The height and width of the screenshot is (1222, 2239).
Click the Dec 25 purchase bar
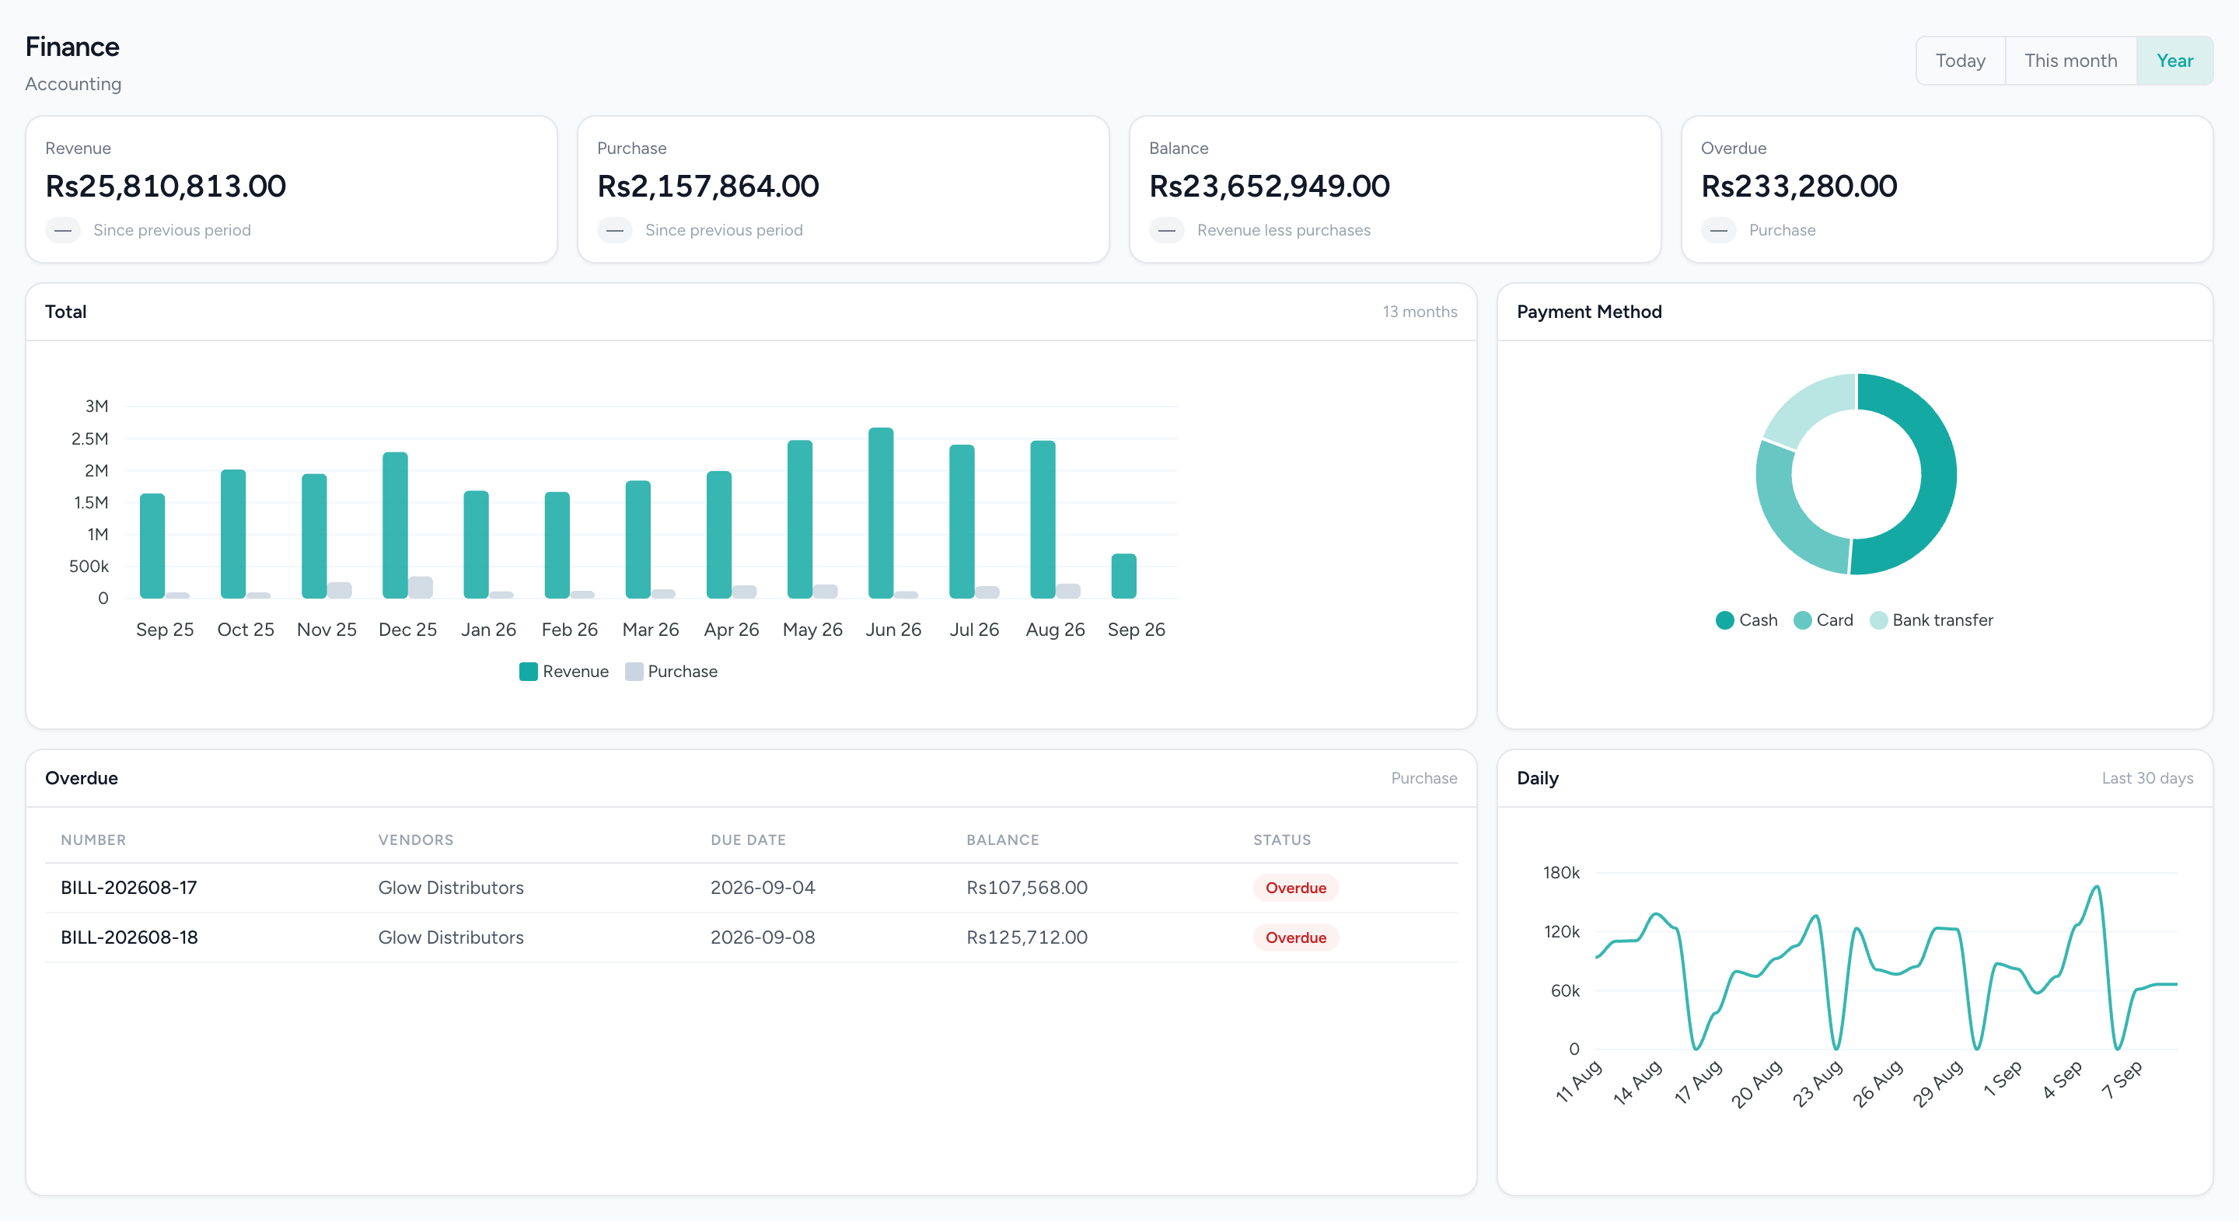420,588
